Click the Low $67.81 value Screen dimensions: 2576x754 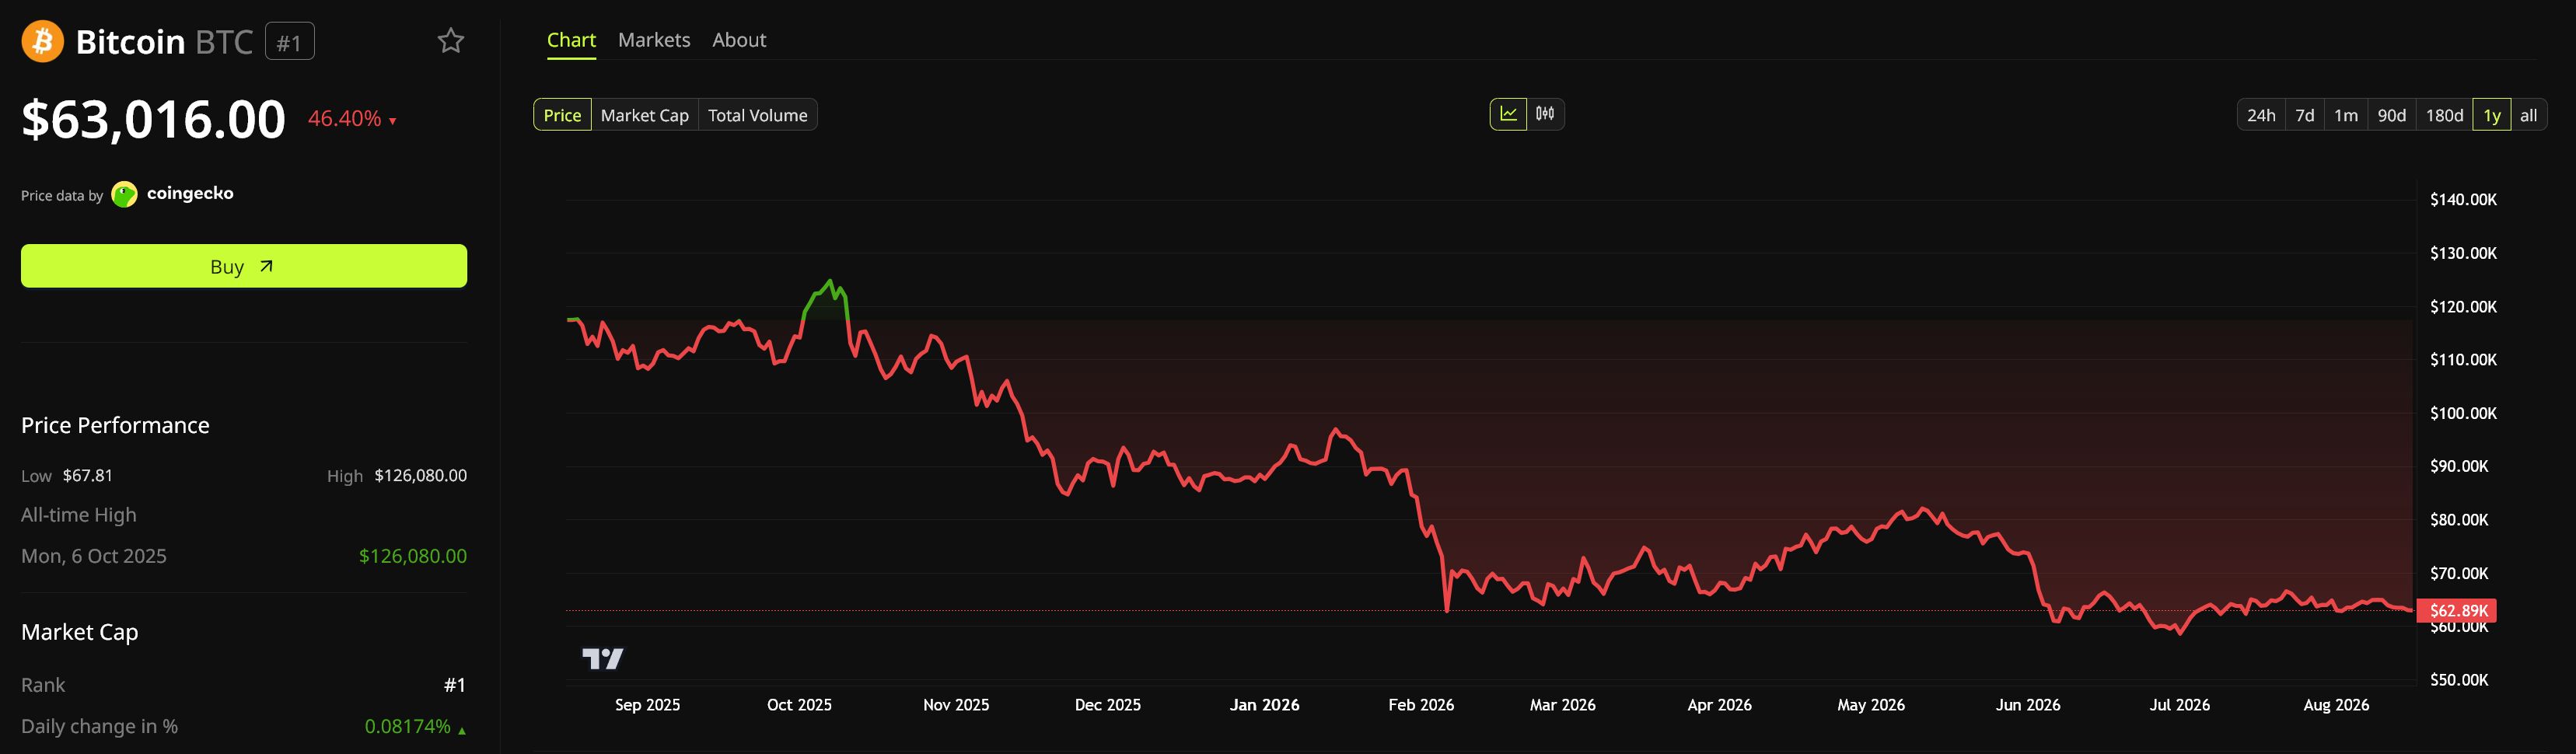click(88, 475)
